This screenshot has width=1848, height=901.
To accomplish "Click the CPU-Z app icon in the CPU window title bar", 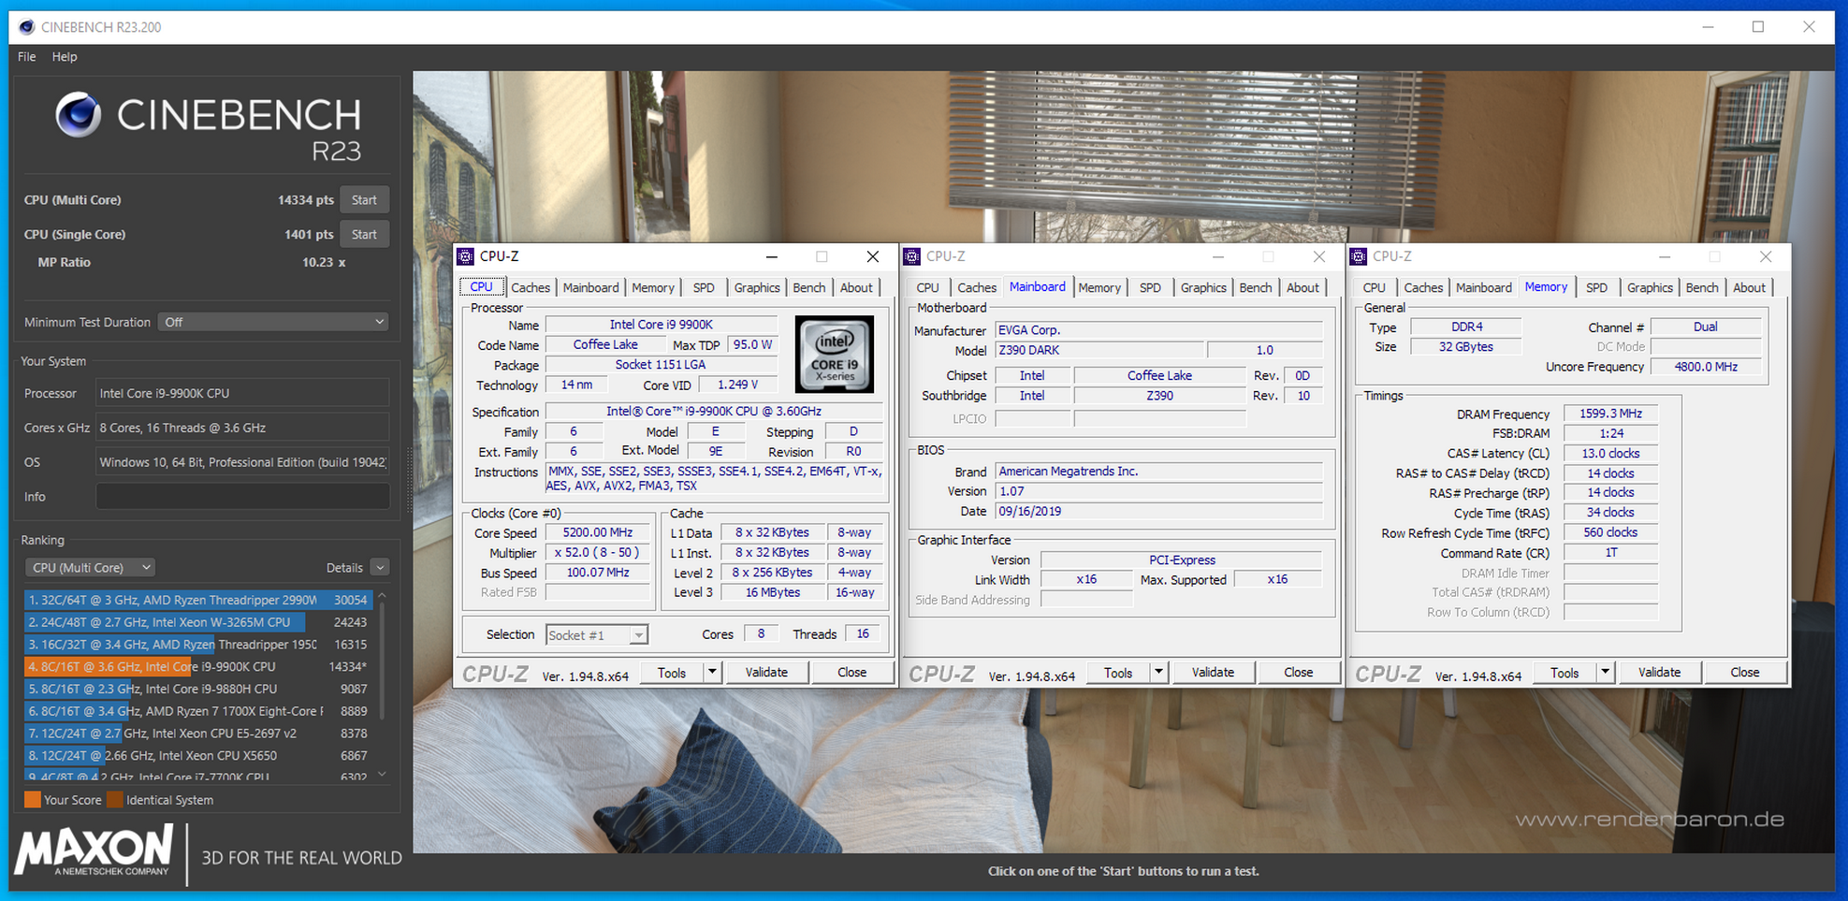I will [x=465, y=256].
